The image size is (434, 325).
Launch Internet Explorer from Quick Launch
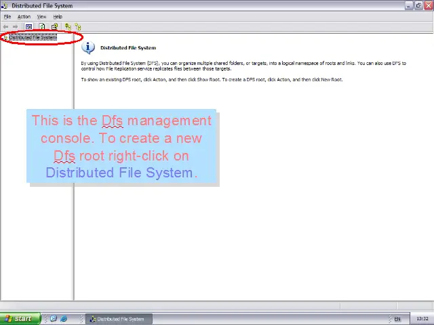point(64,319)
